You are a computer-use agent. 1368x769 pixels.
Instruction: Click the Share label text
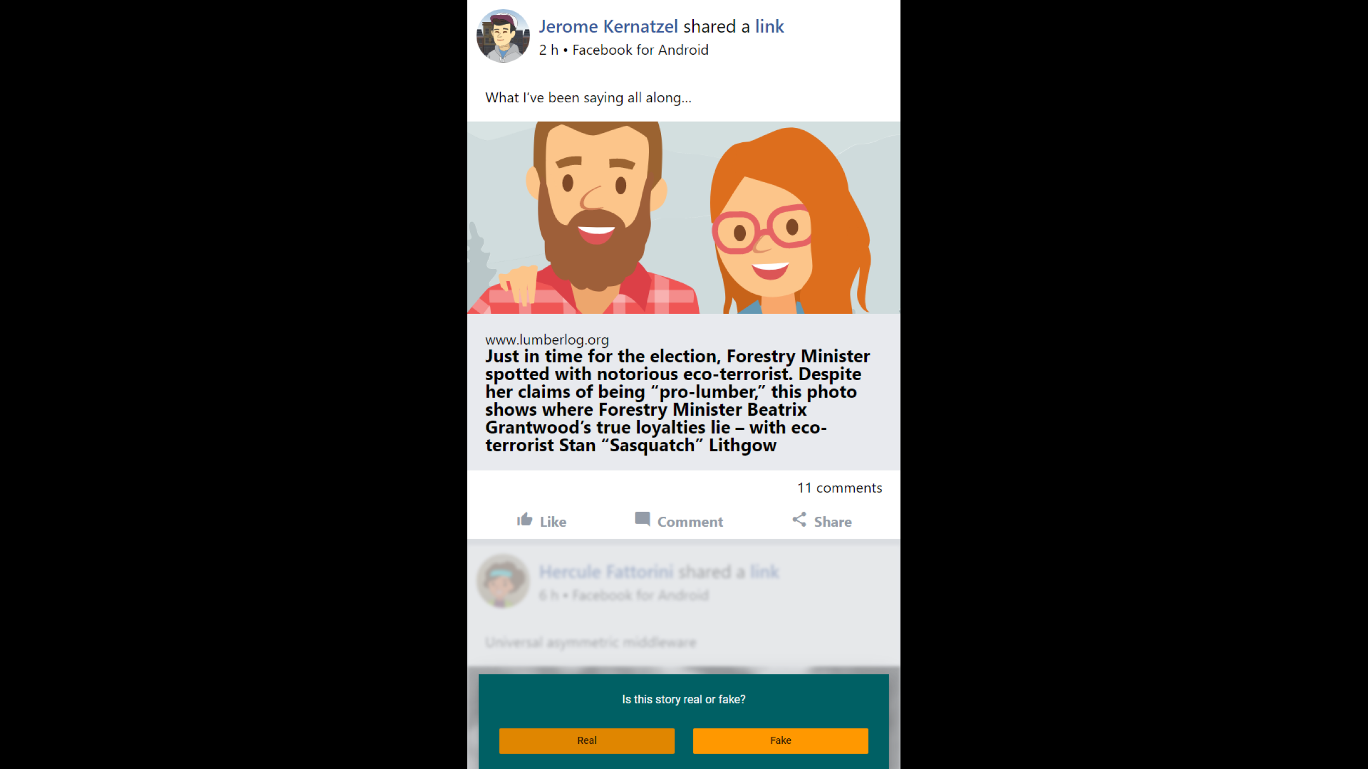coord(832,522)
